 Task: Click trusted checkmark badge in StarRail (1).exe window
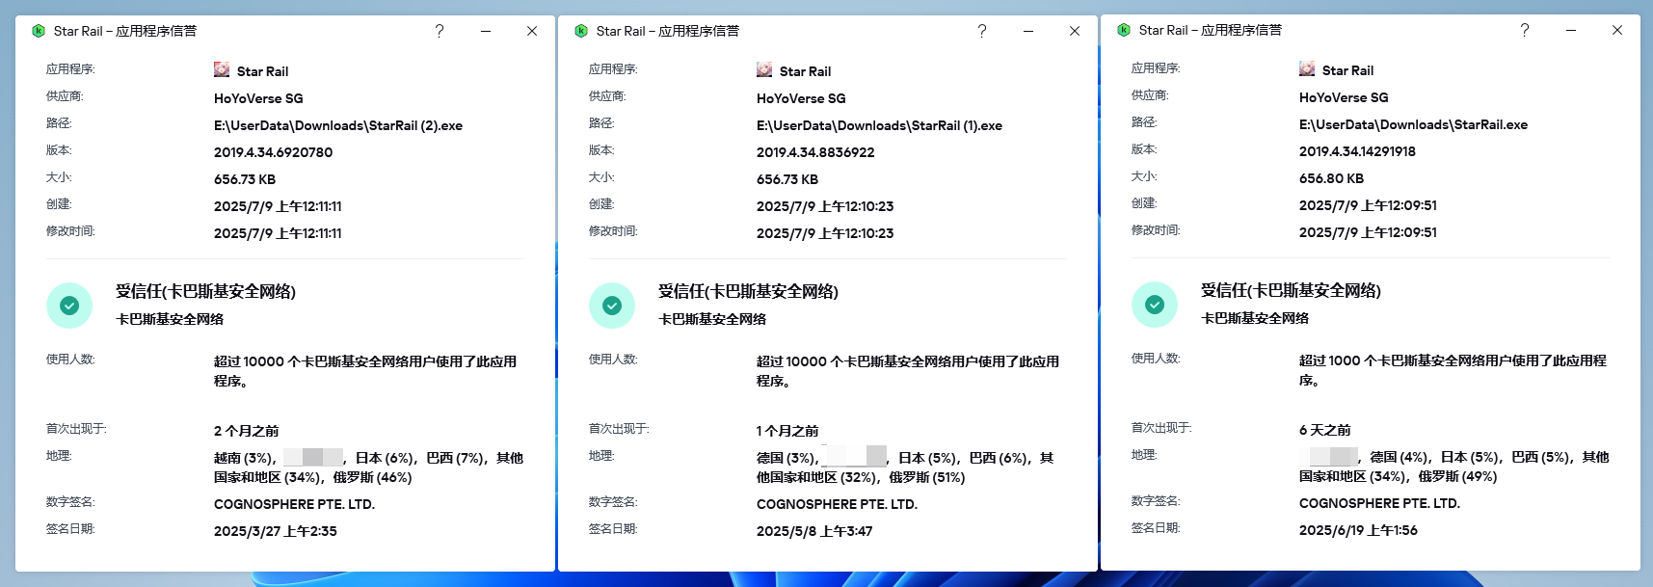[x=612, y=306]
